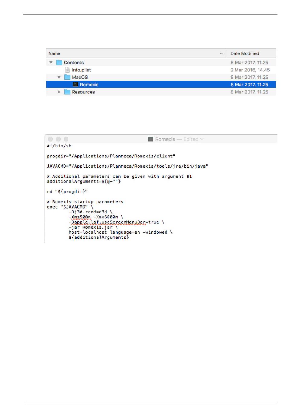Click the additionalArguments=${@-""} line

[x=84, y=182]
